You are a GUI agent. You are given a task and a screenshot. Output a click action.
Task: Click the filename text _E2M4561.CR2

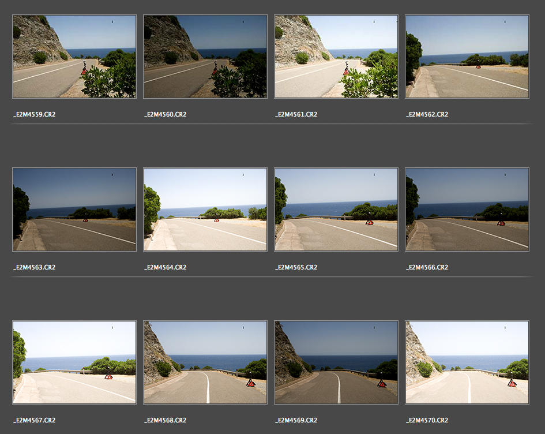pos(296,114)
